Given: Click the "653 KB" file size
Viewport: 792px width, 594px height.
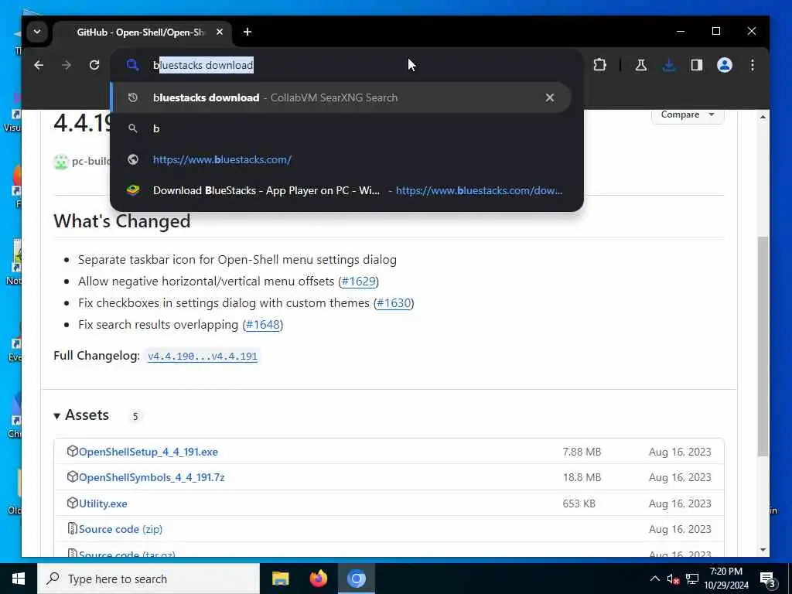Looking at the screenshot, I should 579,504.
